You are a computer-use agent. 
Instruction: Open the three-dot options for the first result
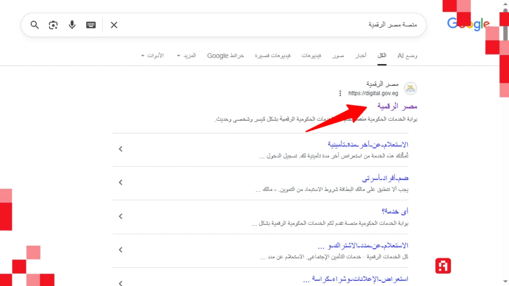[x=340, y=93]
